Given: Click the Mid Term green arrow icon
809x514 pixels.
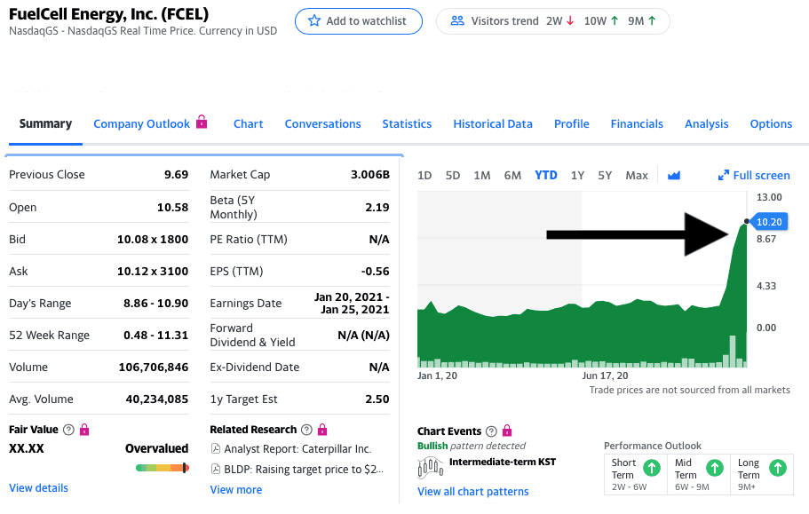Looking at the screenshot, I should pyautogui.click(x=714, y=468).
